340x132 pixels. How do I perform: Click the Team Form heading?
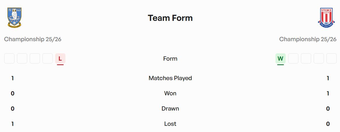(170, 18)
